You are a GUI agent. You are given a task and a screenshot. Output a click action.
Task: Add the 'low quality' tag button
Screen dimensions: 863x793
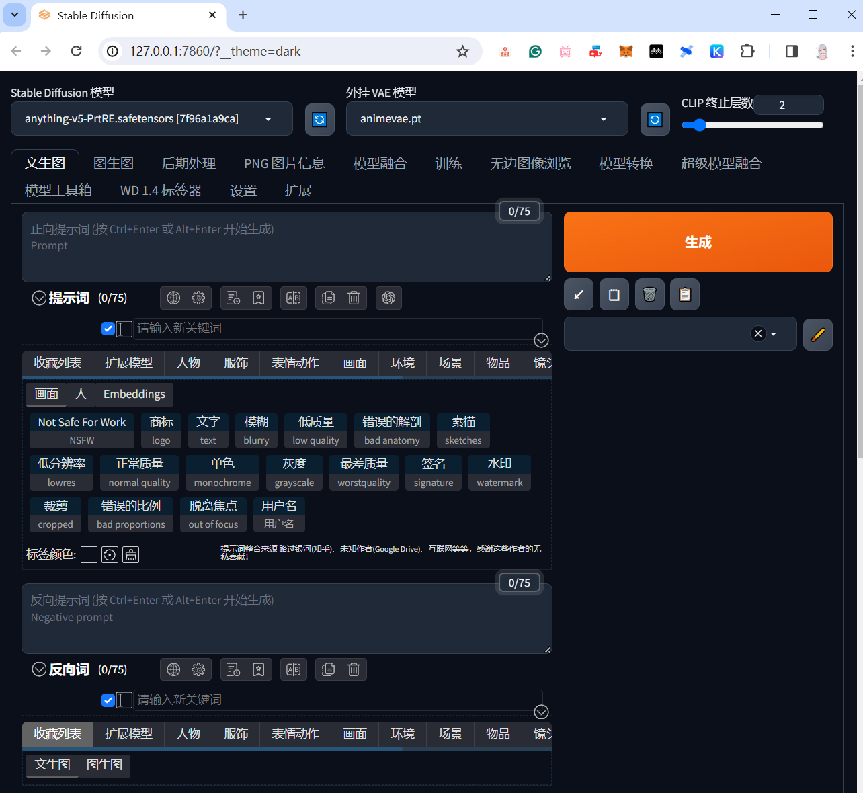tap(315, 431)
